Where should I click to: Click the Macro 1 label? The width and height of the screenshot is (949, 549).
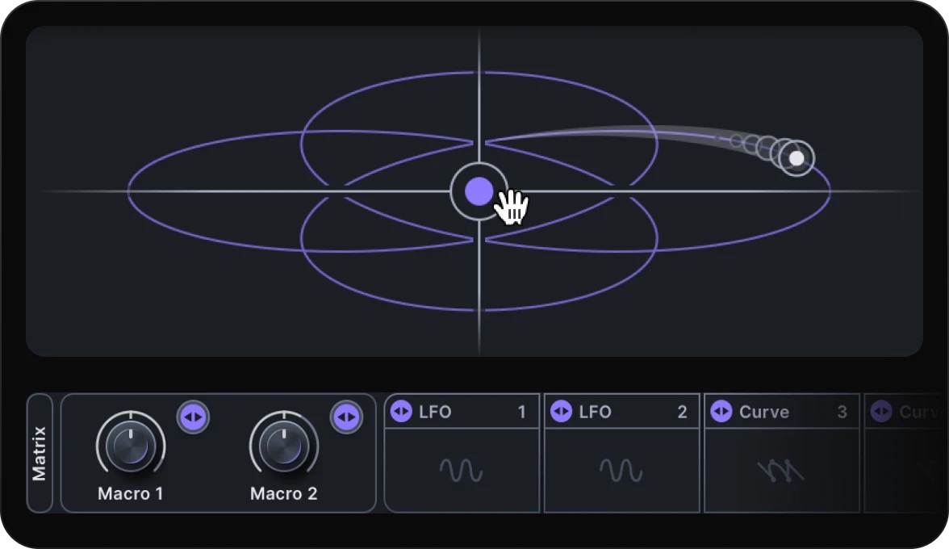130,493
